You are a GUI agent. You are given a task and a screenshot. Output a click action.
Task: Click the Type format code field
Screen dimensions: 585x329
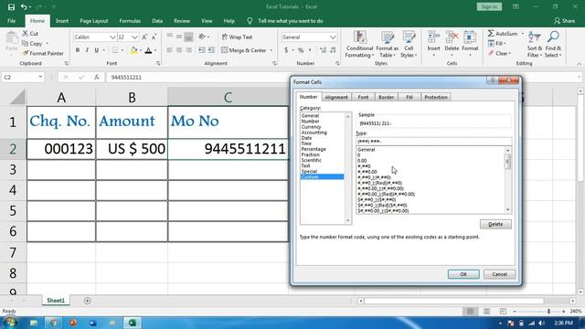click(x=433, y=142)
